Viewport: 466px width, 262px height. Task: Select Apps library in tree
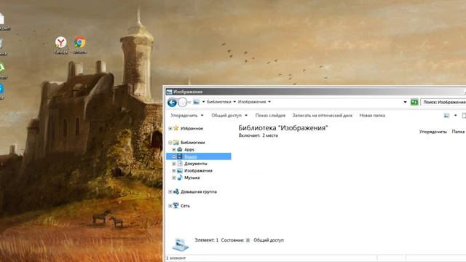coord(189,149)
